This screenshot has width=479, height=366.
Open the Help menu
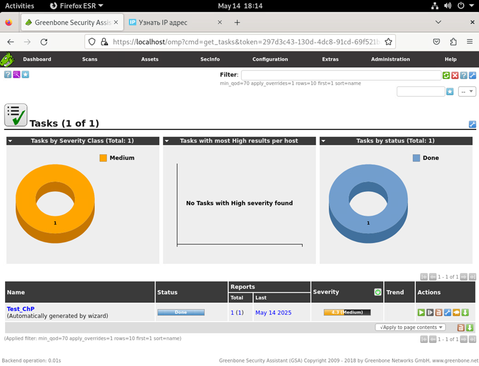(x=451, y=59)
